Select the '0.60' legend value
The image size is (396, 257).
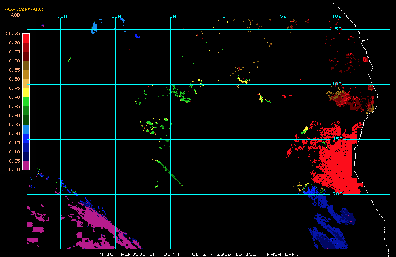click(x=14, y=61)
